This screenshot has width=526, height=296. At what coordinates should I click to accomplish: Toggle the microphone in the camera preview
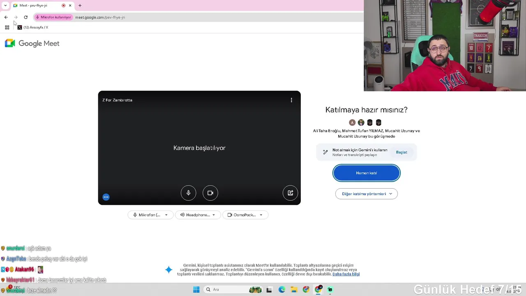pos(188,193)
